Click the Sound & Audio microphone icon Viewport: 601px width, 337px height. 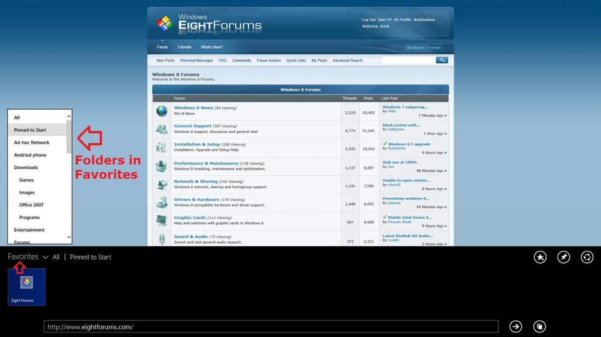tap(162, 239)
